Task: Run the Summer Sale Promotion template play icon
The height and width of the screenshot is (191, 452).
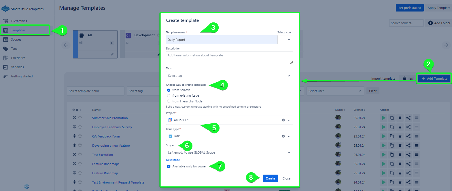Action: (x=383, y=118)
